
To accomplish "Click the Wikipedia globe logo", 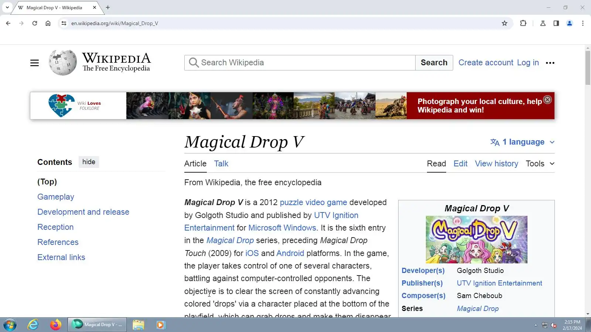I will [x=63, y=63].
